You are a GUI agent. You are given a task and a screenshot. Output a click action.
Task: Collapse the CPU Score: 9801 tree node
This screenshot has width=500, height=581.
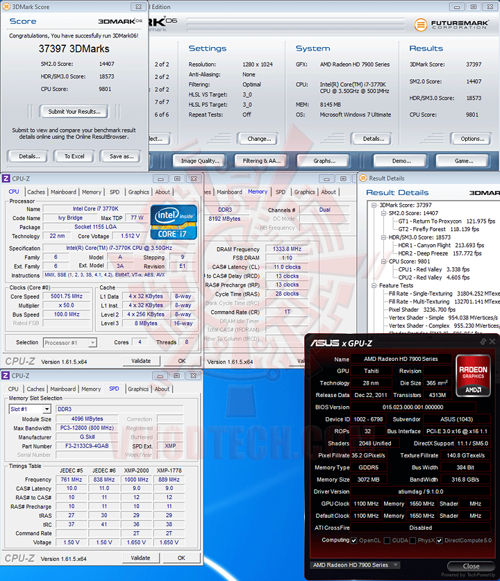383,262
